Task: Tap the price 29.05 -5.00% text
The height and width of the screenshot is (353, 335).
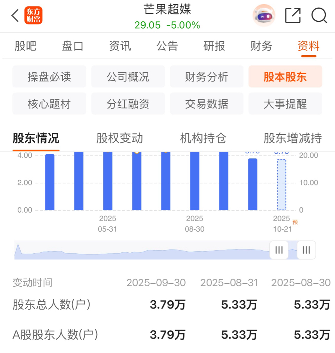Action: click(x=167, y=25)
